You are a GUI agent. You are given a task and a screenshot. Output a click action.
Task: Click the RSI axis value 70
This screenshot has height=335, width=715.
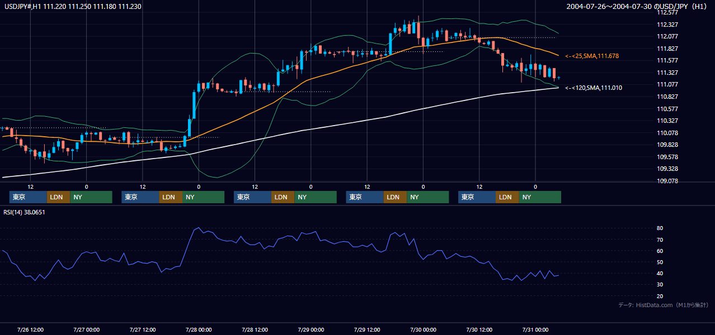click(660, 240)
